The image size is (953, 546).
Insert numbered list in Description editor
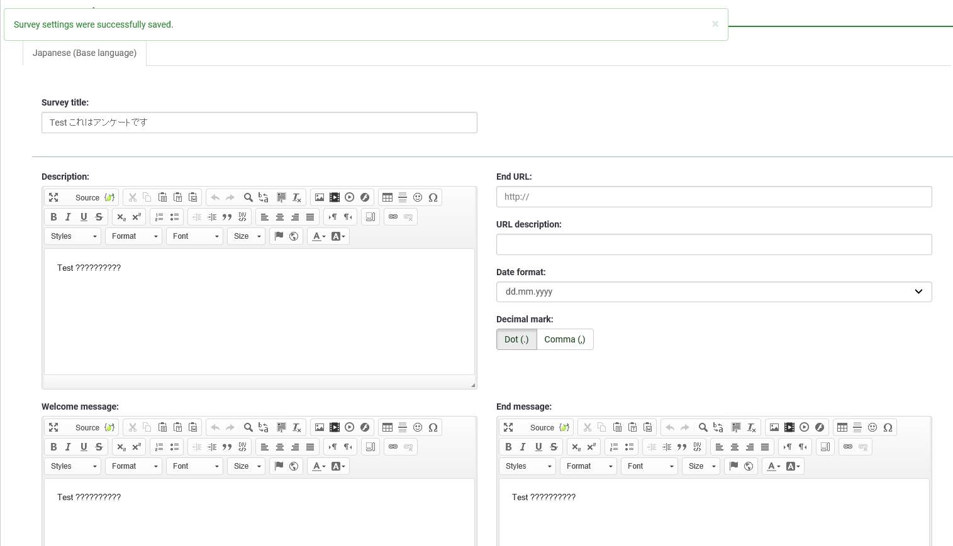(159, 217)
